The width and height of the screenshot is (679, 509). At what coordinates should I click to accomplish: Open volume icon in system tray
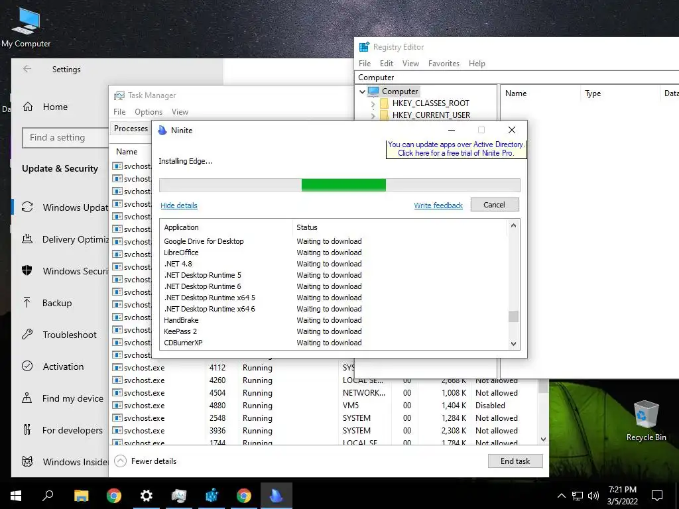tap(593, 496)
